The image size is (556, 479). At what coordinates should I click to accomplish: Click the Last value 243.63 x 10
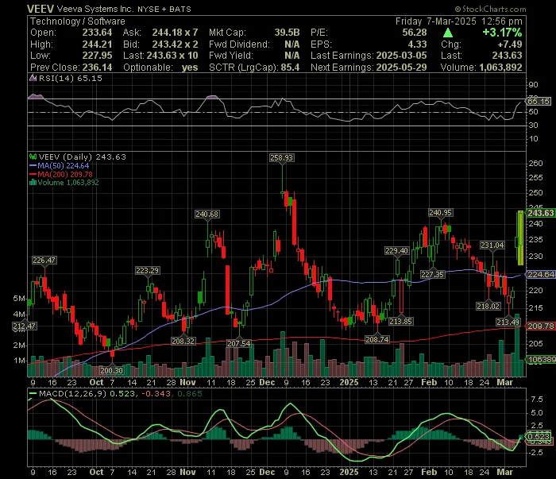172,56
